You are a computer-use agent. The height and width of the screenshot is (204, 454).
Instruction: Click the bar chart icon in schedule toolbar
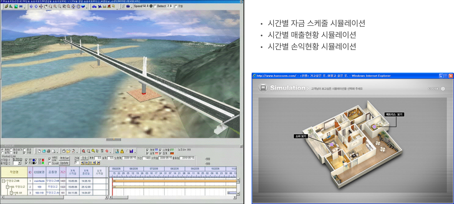(131, 151)
